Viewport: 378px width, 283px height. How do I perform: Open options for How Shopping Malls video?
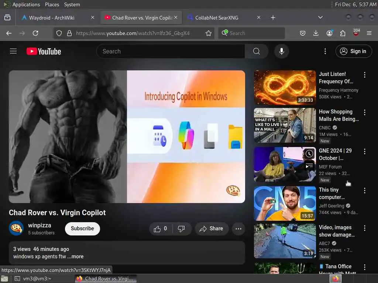pos(364,112)
